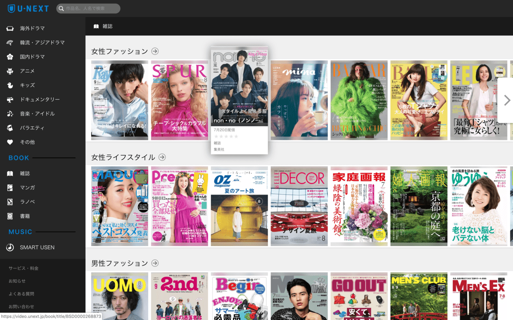Image resolution: width=513 pixels, height=320 pixels.
Task: Open the MEN'S CLUB magazine cover
Action: [x=419, y=296]
